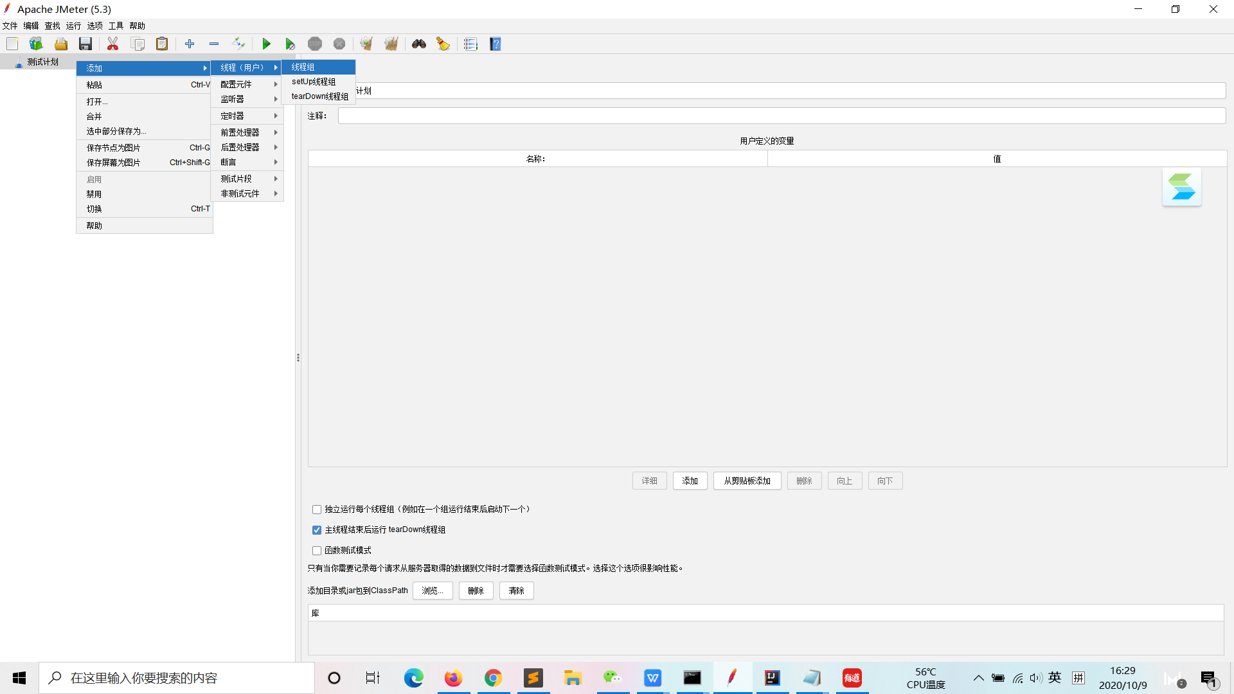Image resolution: width=1234 pixels, height=694 pixels.
Task: Click the Cut scissors icon
Action: (x=113, y=44)
